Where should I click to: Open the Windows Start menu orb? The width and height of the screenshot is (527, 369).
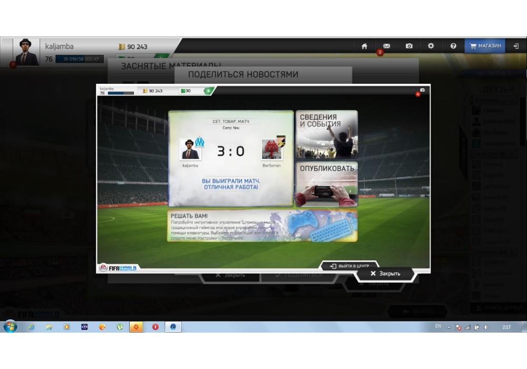[10, 327]
